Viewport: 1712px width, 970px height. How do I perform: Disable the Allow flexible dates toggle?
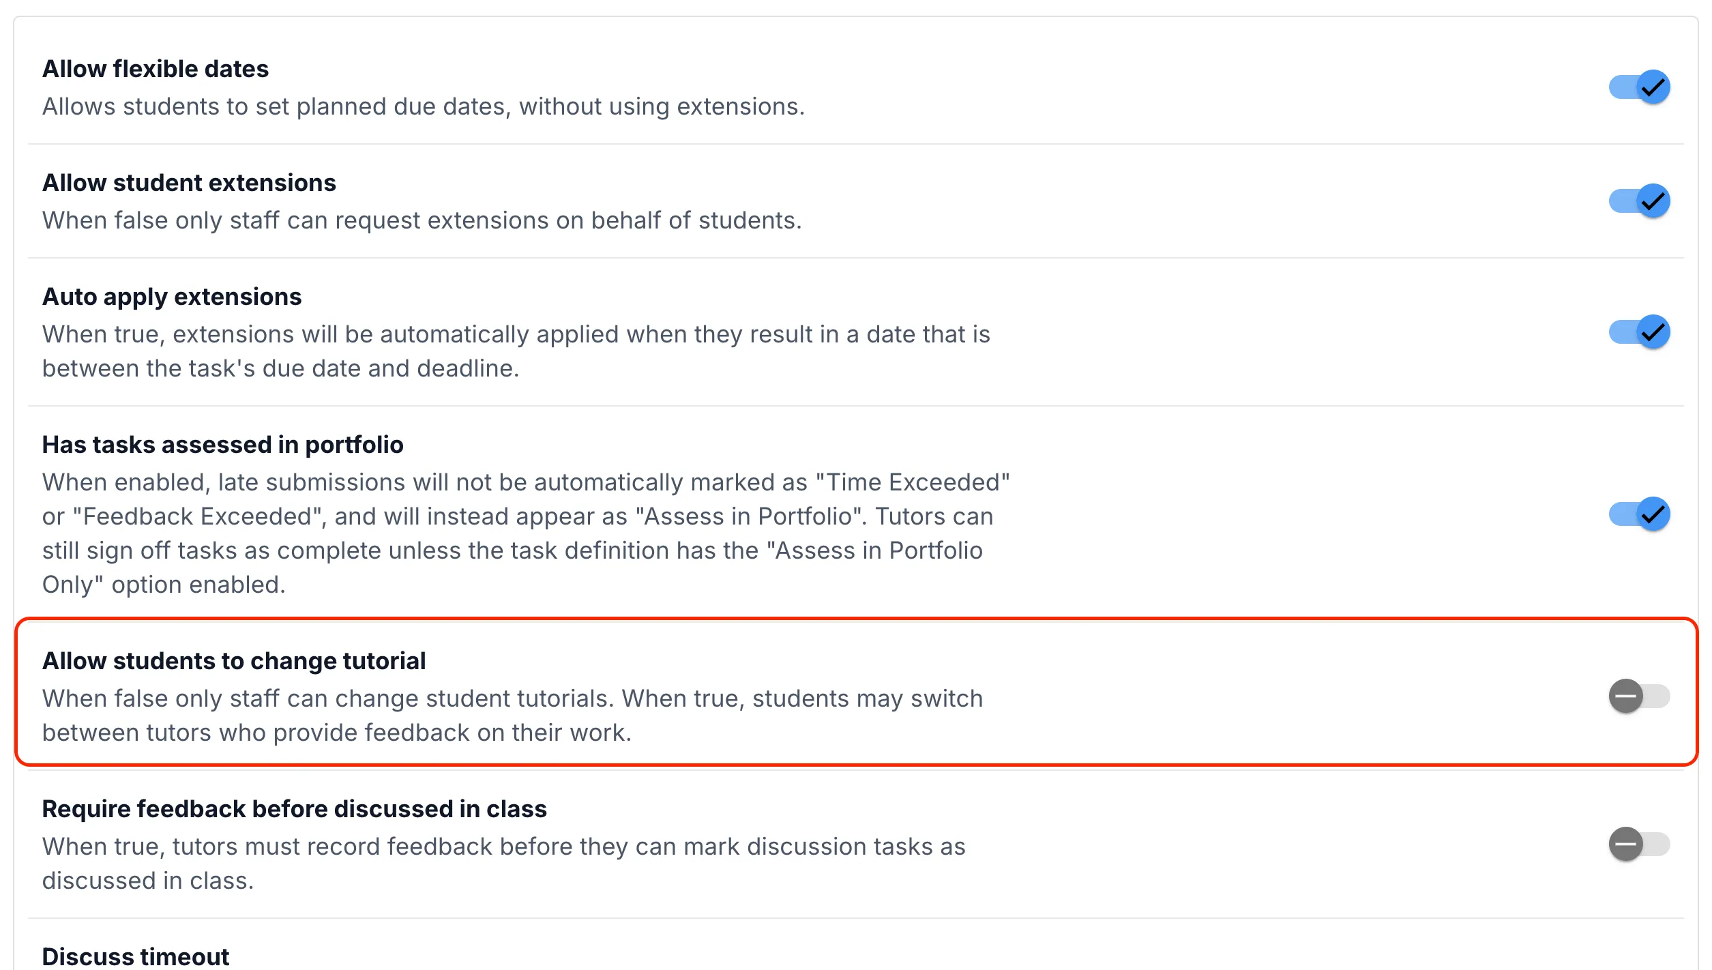1639,87
